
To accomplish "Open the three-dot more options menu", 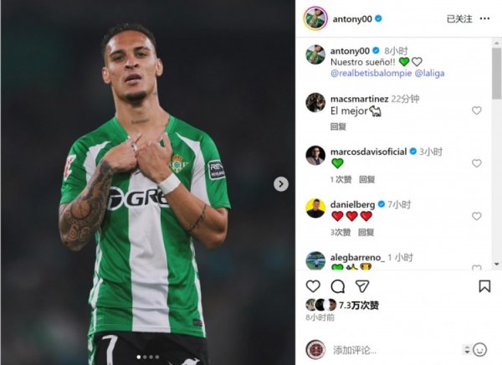I will (x=484, y=18).
